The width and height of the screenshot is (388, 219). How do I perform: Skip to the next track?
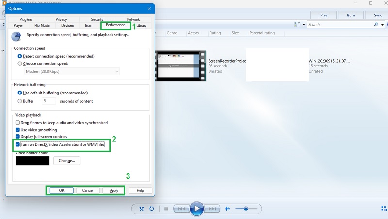(212, 209)
